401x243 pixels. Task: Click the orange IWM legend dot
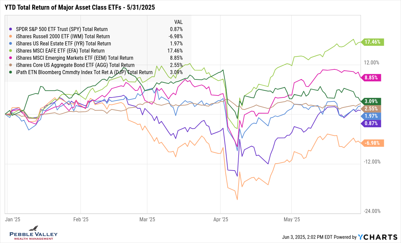tap(12, 36)
